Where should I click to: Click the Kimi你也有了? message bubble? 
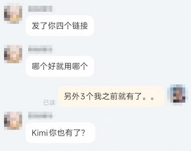coord(60,133)
